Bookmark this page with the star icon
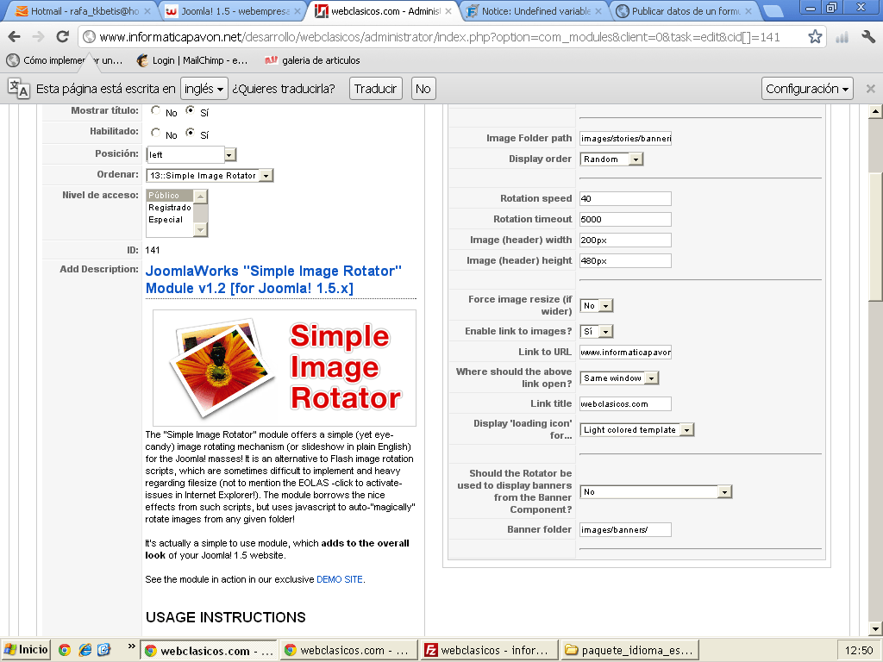The width and height of the screenshot is (883, 662). [x=815, y=37]
